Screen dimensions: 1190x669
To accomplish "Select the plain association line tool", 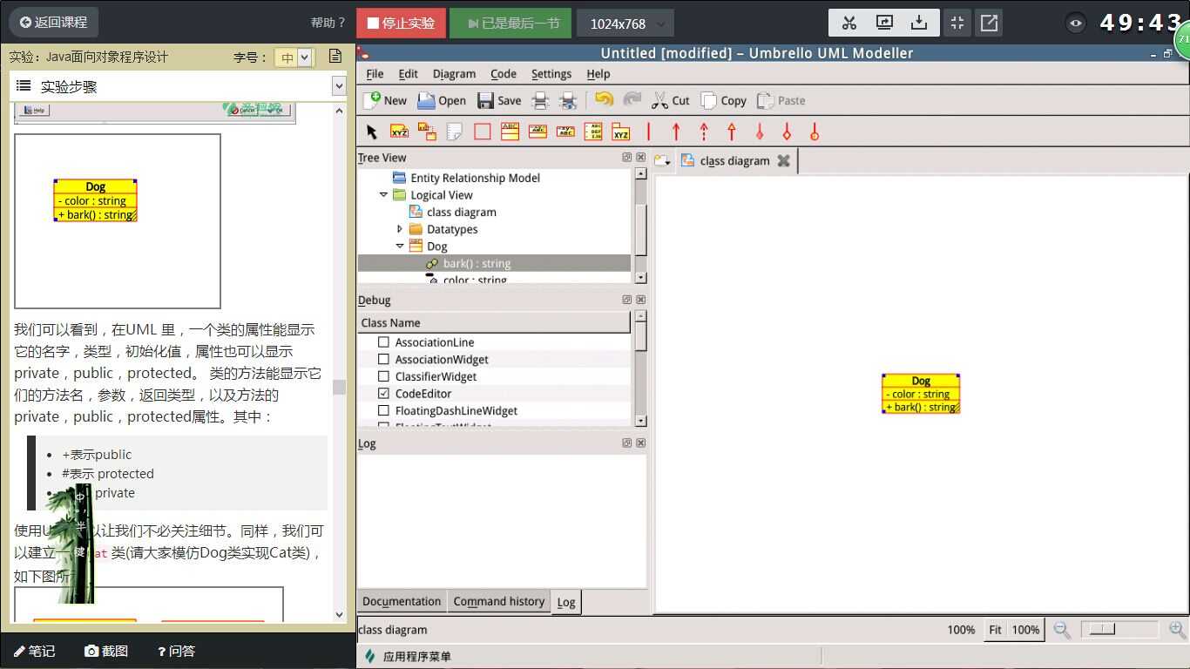I will tap(648, 132).
